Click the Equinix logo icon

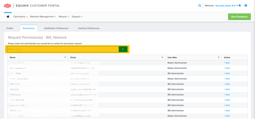[x=7, y=6]
